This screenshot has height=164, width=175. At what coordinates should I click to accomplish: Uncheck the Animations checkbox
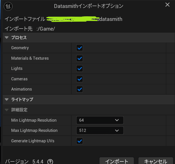tap(79, 89)
